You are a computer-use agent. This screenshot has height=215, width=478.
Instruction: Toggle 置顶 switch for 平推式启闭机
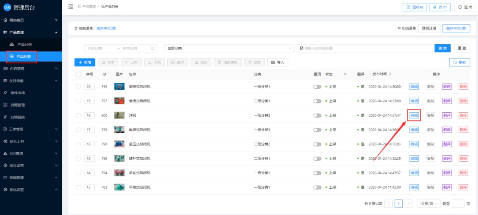point(317,187)
